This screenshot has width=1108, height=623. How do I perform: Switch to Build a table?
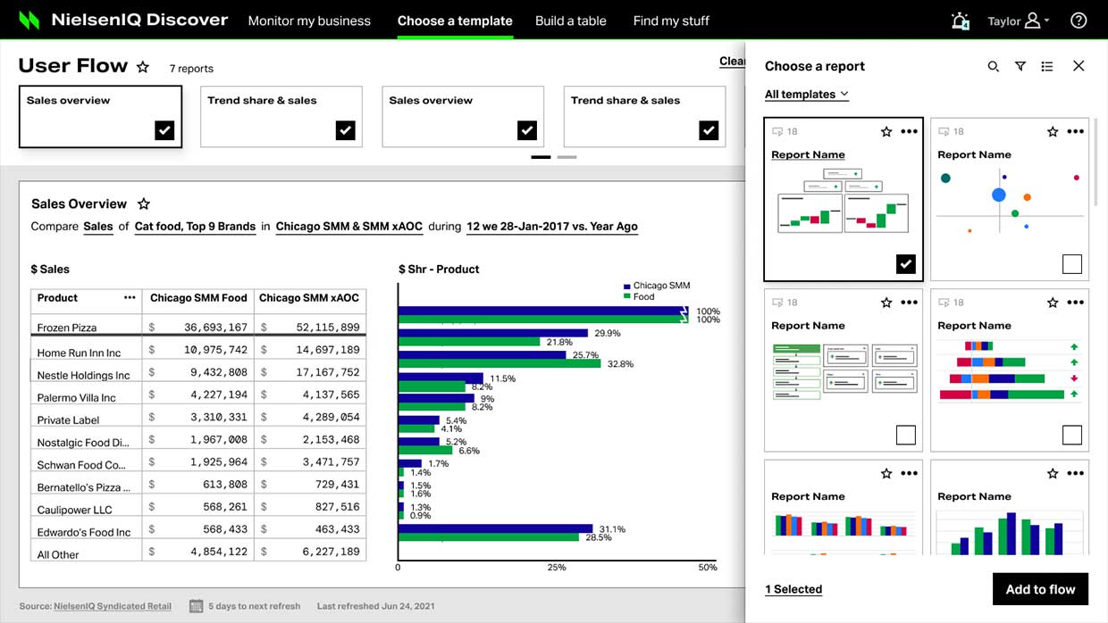571,21
